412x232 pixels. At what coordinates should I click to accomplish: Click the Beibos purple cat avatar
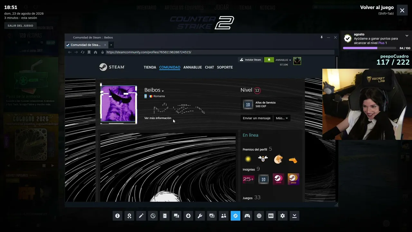click(x=119, y=104)
